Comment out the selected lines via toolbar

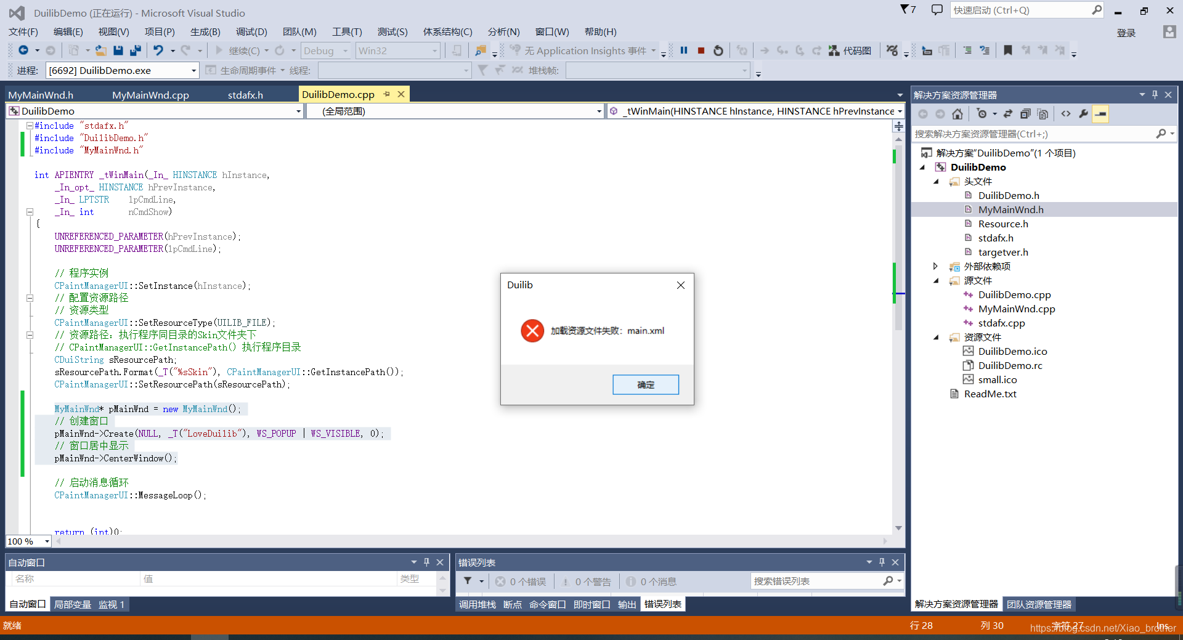tap(967, 51)
